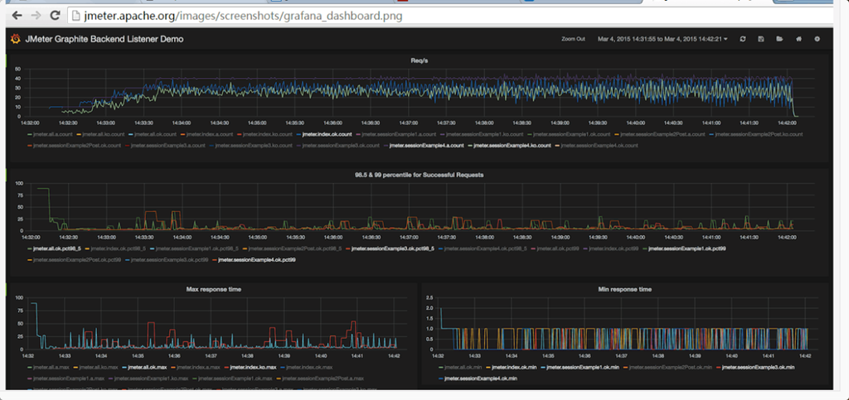This screenshot has height=400, width=849.
Task: Click the 14:37:00 tick label on Req/s
Action: click(410, 123)
